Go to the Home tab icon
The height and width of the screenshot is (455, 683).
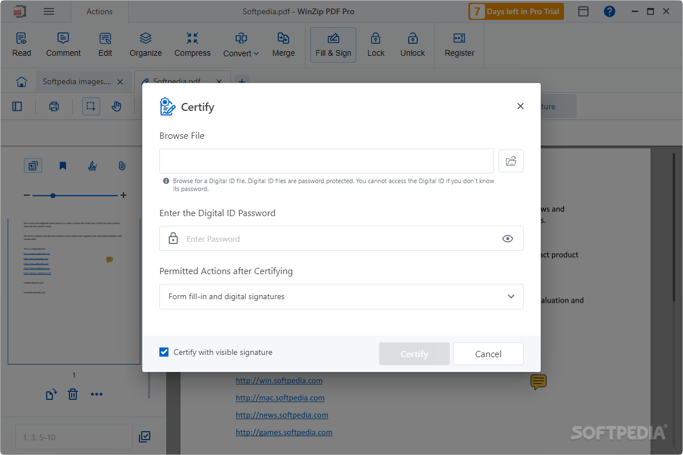click(22, 82)
